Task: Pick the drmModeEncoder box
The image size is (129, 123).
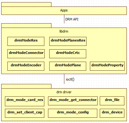Action: [x=26, y=66]
